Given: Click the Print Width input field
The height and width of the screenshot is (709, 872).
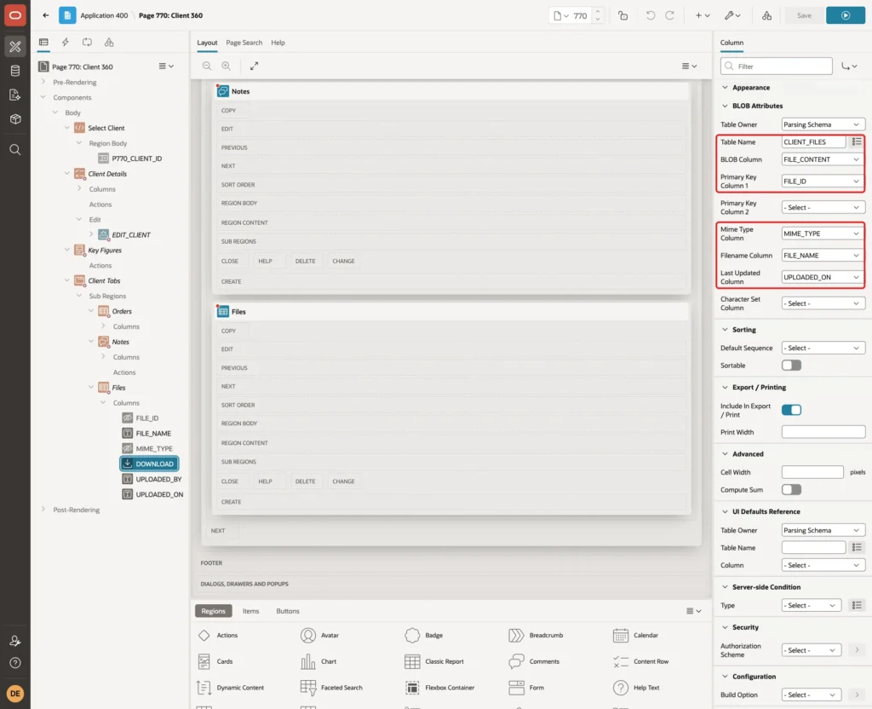Looking at the screenshot, I should 823,432.
